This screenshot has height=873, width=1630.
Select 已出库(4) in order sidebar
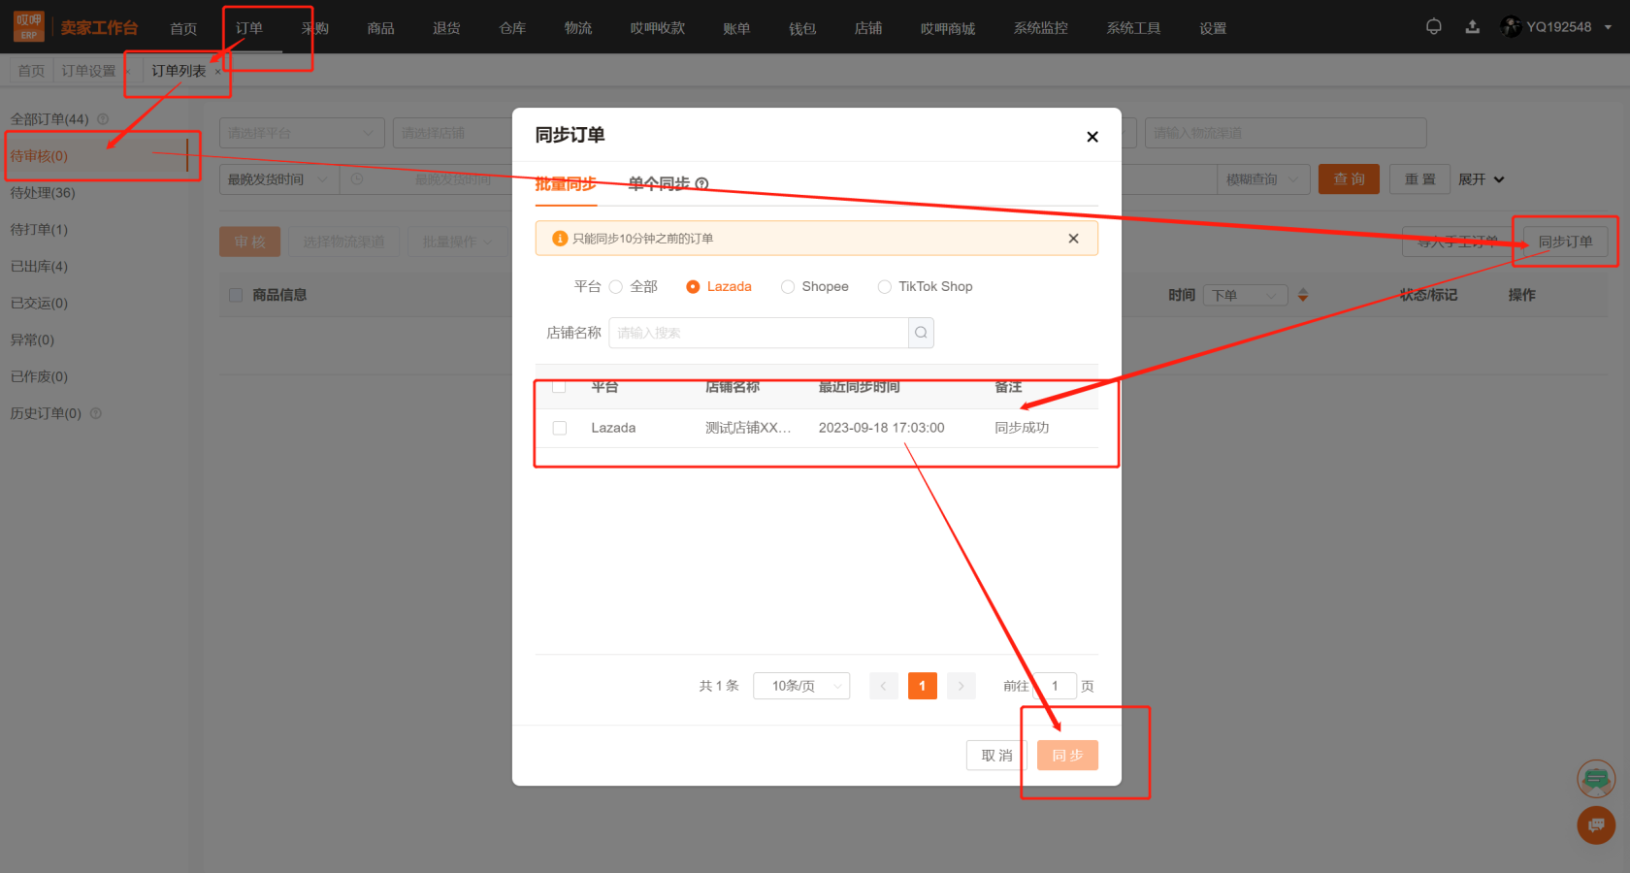point(39,267)
